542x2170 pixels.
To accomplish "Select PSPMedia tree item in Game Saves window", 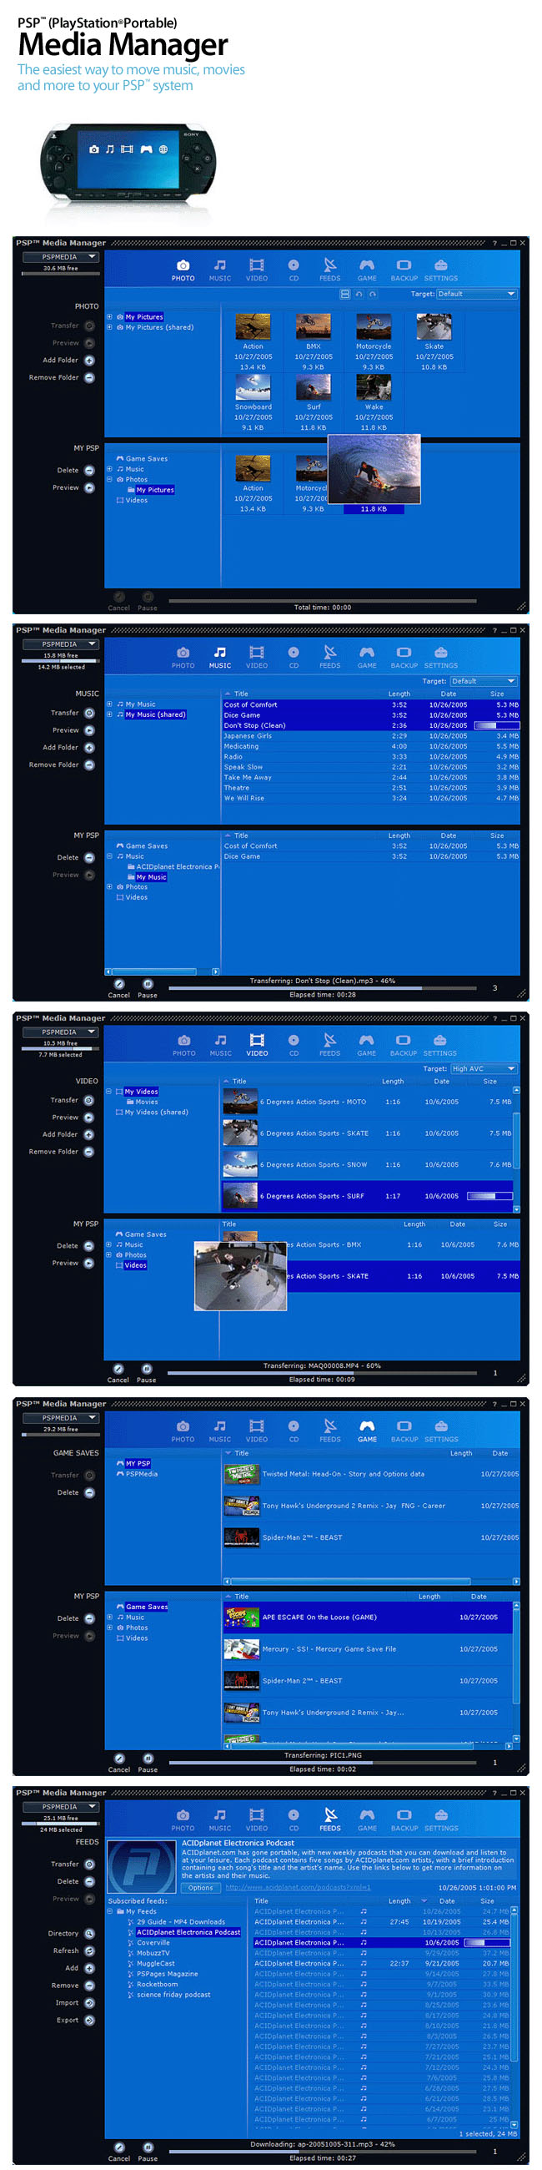I will pos(142,1474).
